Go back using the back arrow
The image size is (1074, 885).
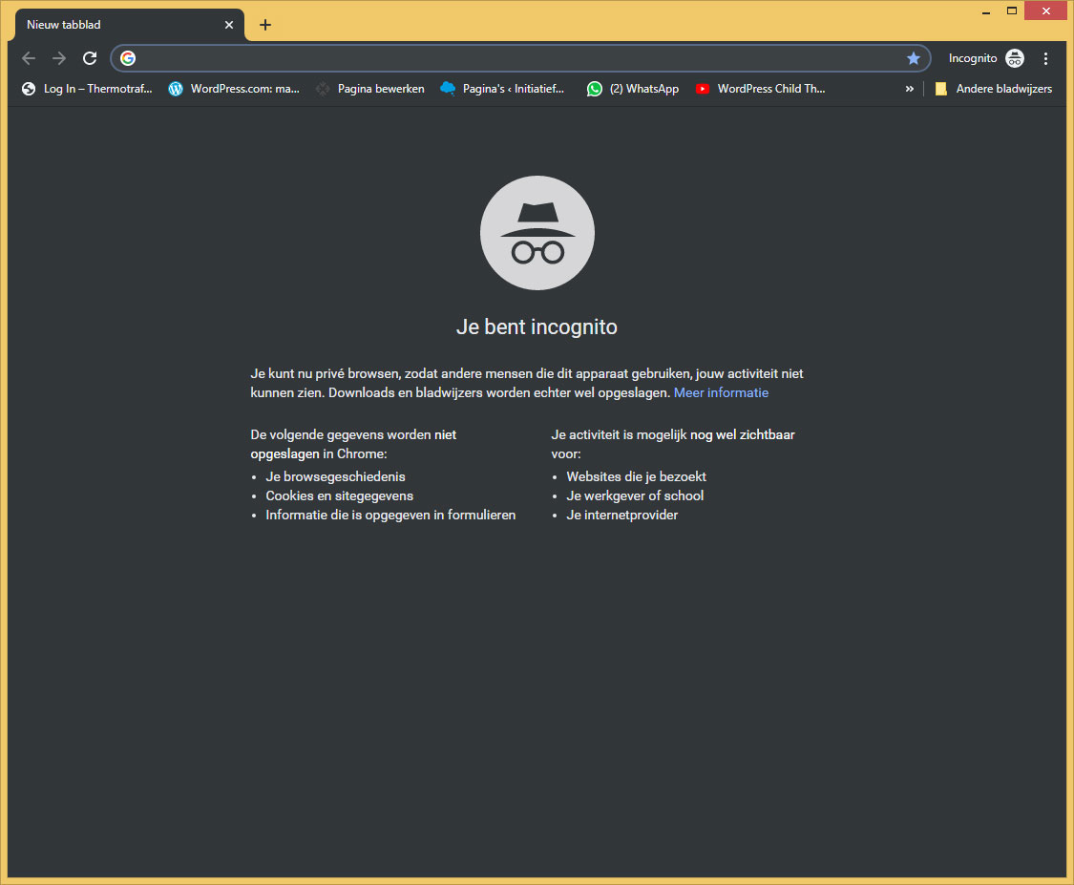pyautogui.click(x=29, y=58)
